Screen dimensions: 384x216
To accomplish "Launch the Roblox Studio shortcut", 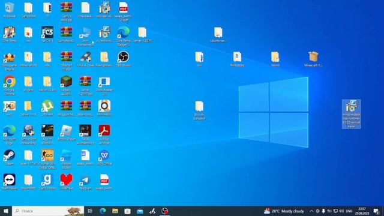I will pos(67,159).
